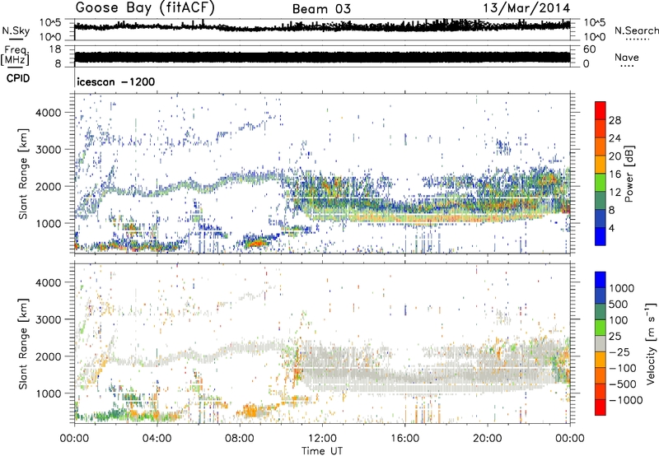Click the '-100' tick on Velocity colorbar
The height and width of the screenshot is (456, 659).
(623, 368)
